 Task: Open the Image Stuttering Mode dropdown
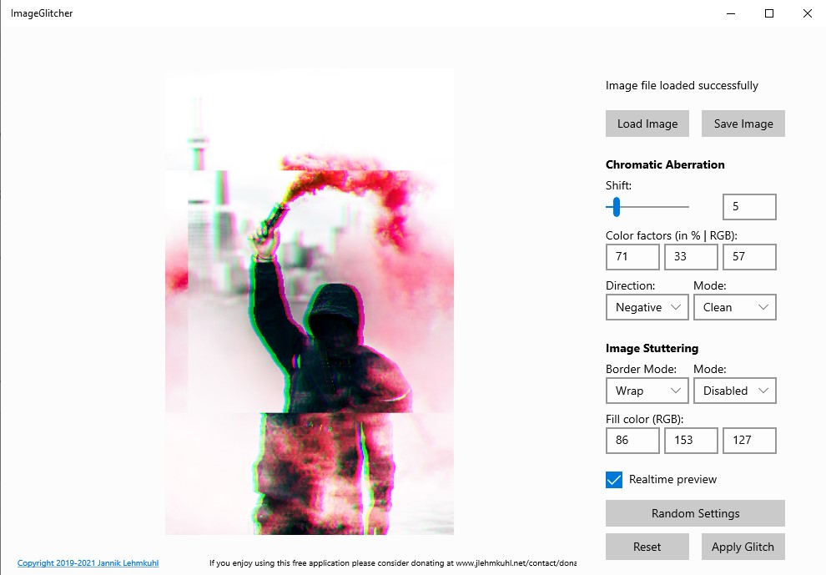(x=734, y=390)
